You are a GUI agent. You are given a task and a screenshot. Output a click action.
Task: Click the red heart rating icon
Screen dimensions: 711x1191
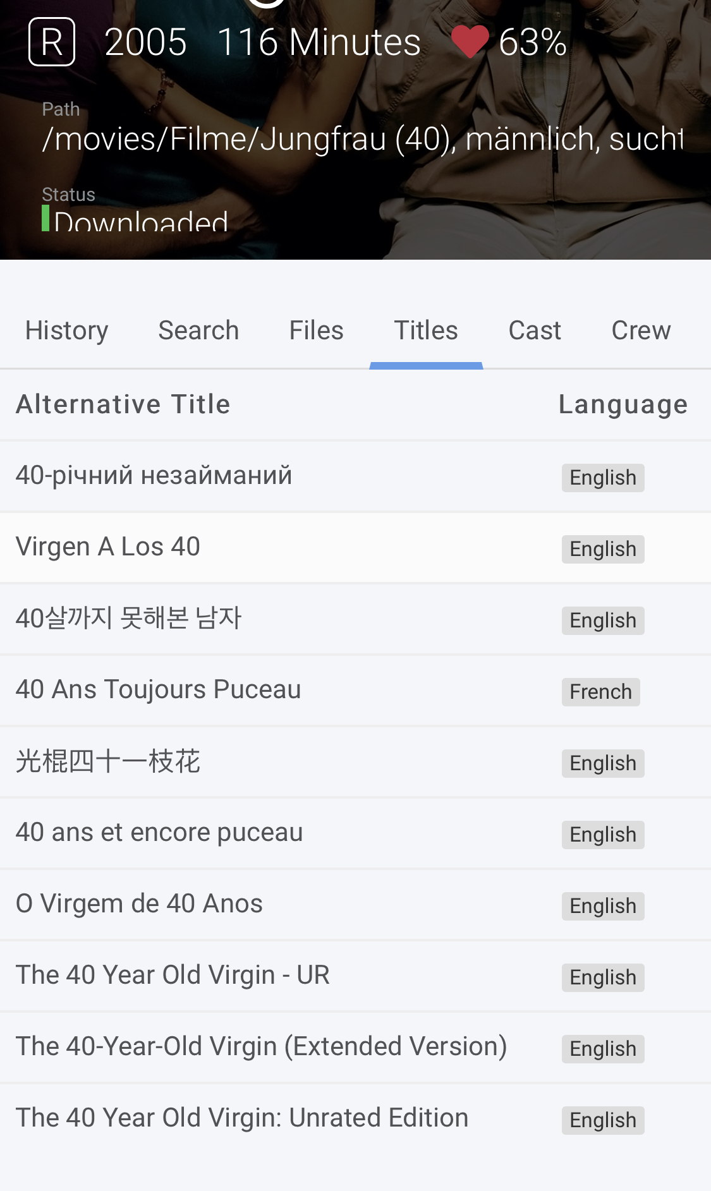point(470,42)
